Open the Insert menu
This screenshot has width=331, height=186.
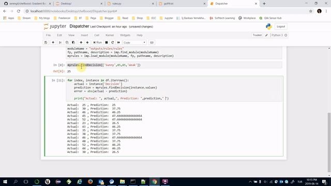pos(84,35)
